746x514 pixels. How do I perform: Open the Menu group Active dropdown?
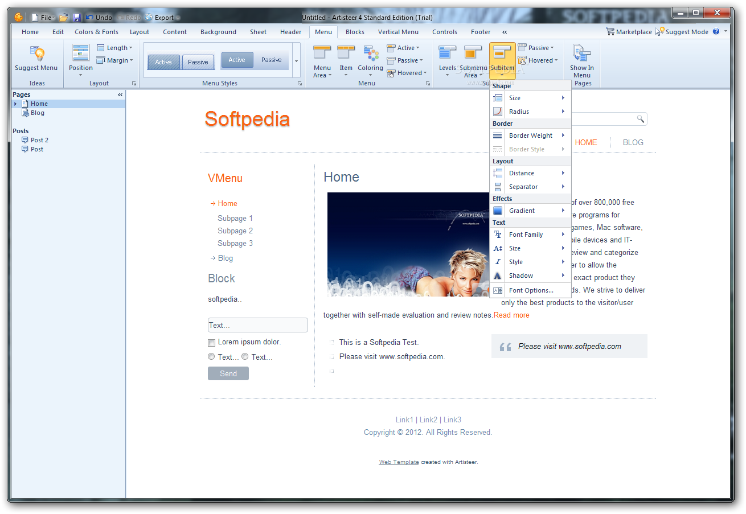point(403,48)
